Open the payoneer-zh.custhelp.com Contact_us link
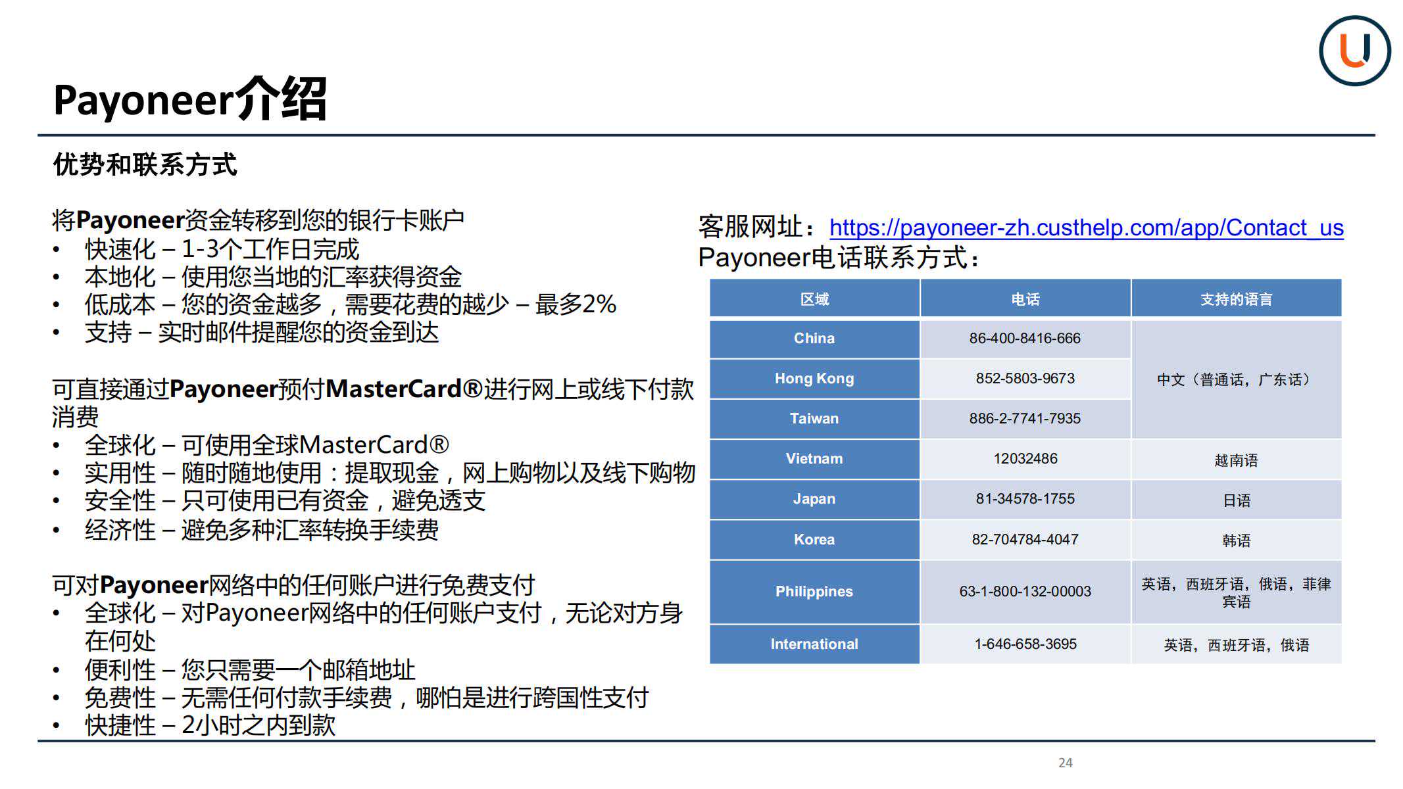 1086,227
